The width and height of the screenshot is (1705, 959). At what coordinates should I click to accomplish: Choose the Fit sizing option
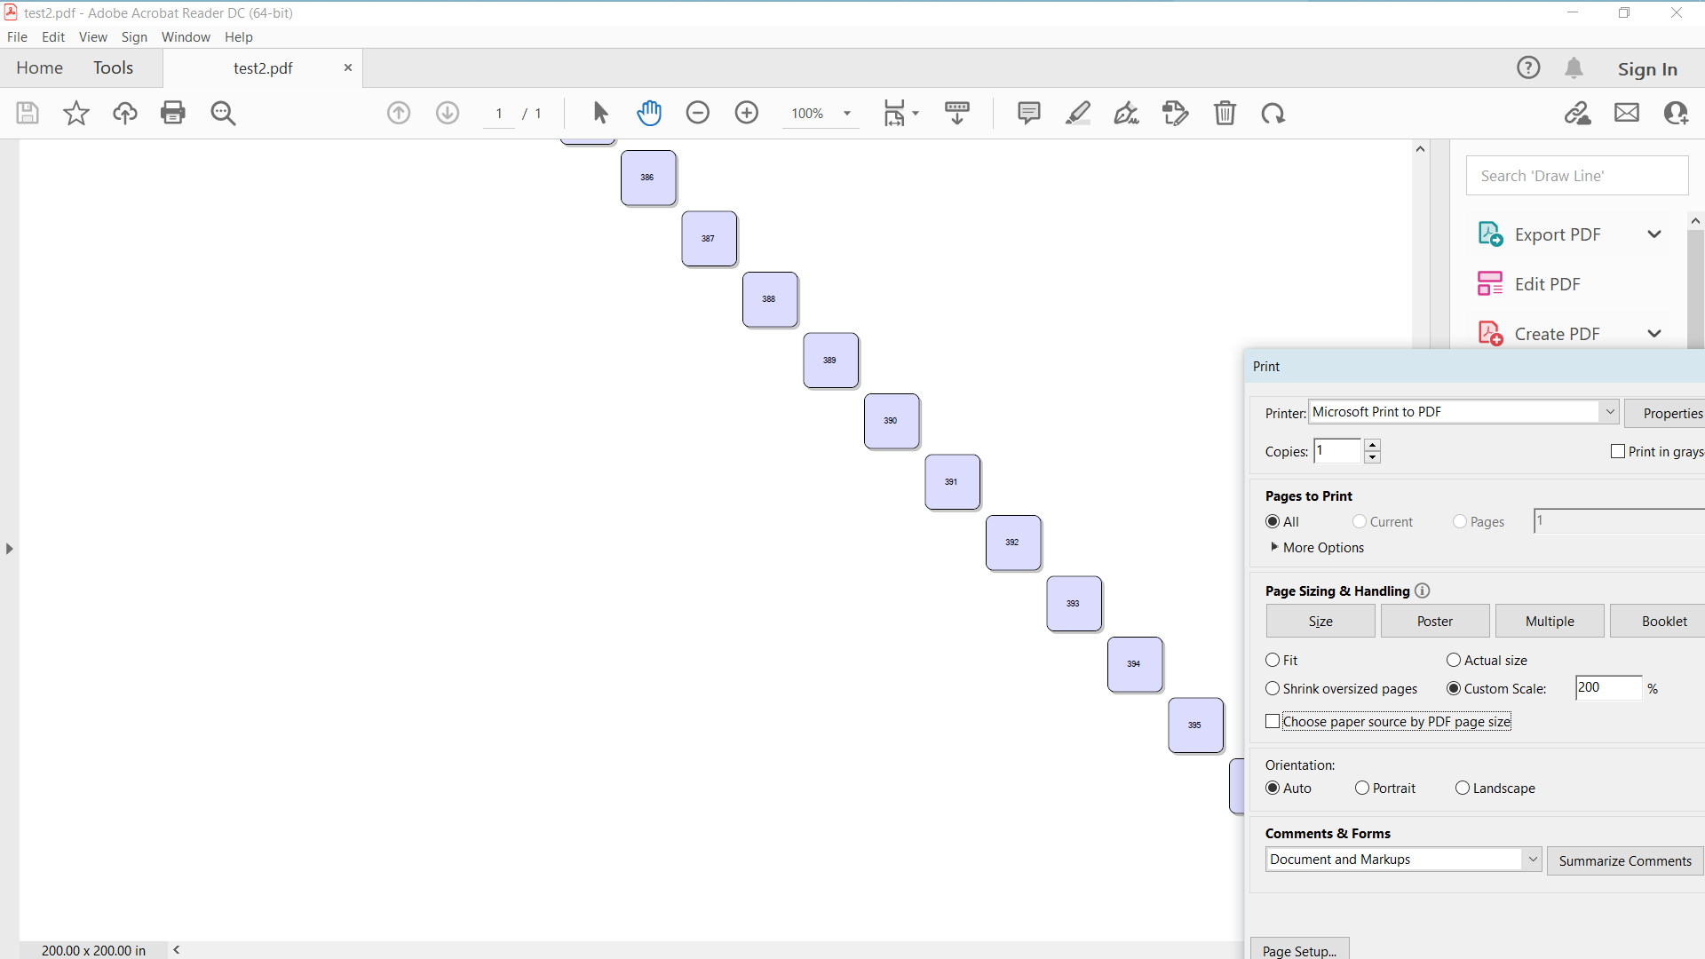pyautogui.click(x=1273, y=661)
